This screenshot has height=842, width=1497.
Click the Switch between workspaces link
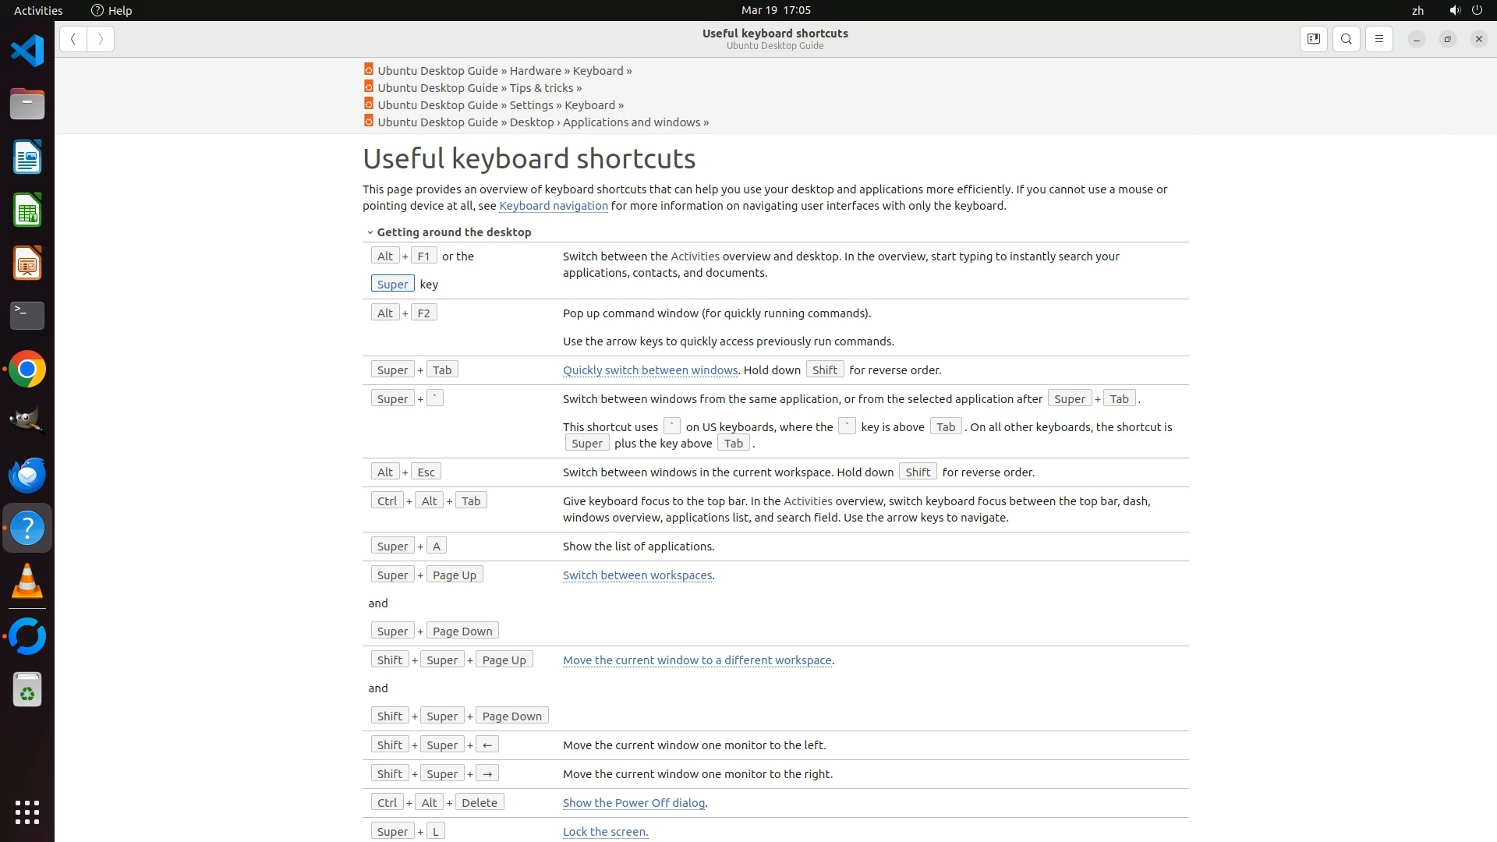click(637, 575)
